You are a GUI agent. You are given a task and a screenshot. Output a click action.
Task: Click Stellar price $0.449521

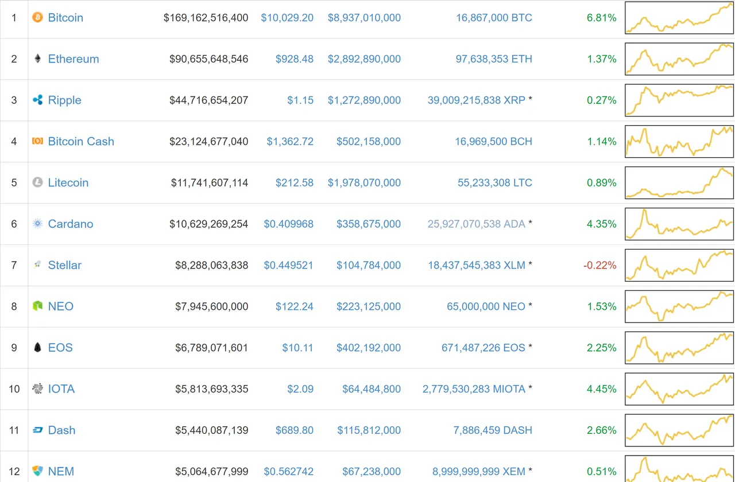(x=289, y=266)
